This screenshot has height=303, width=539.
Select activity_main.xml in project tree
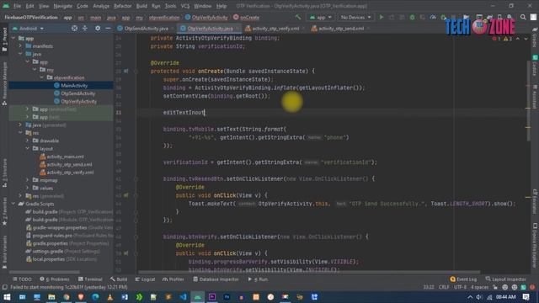[65, 157]
